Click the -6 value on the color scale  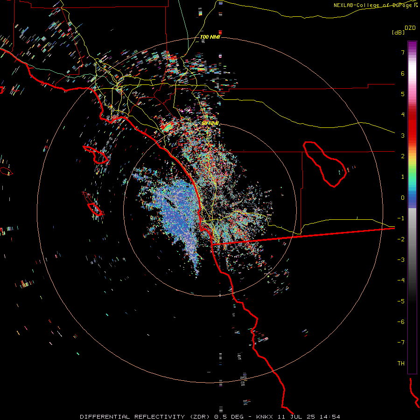point(401,322)
